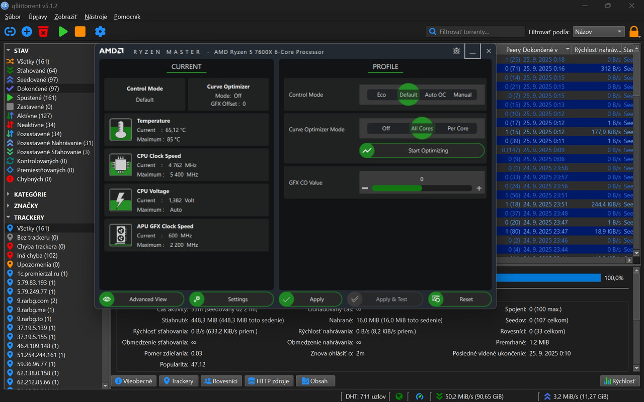Select Manual control mode

click(x=462, y=94)
